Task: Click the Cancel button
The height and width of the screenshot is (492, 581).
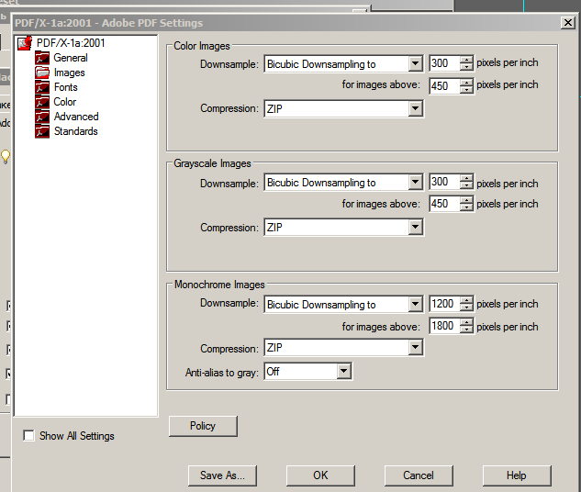Action: coord(419,475)
